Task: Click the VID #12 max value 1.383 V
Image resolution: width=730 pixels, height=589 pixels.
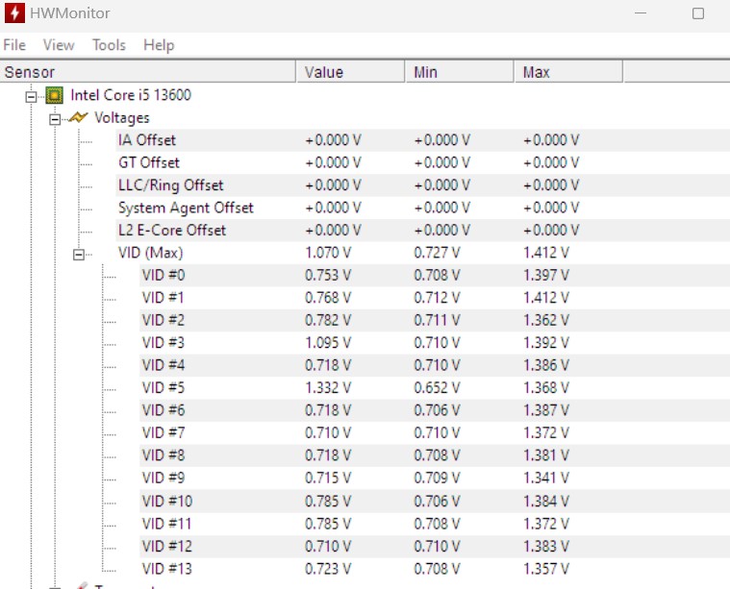Action: click(x=546, y=546)
